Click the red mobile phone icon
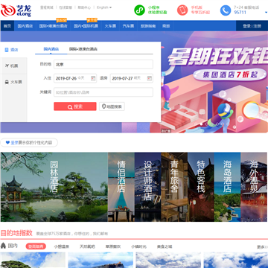The height and width of the screenshot is (268, 268). pyautogui.click(x=182, y=10)
